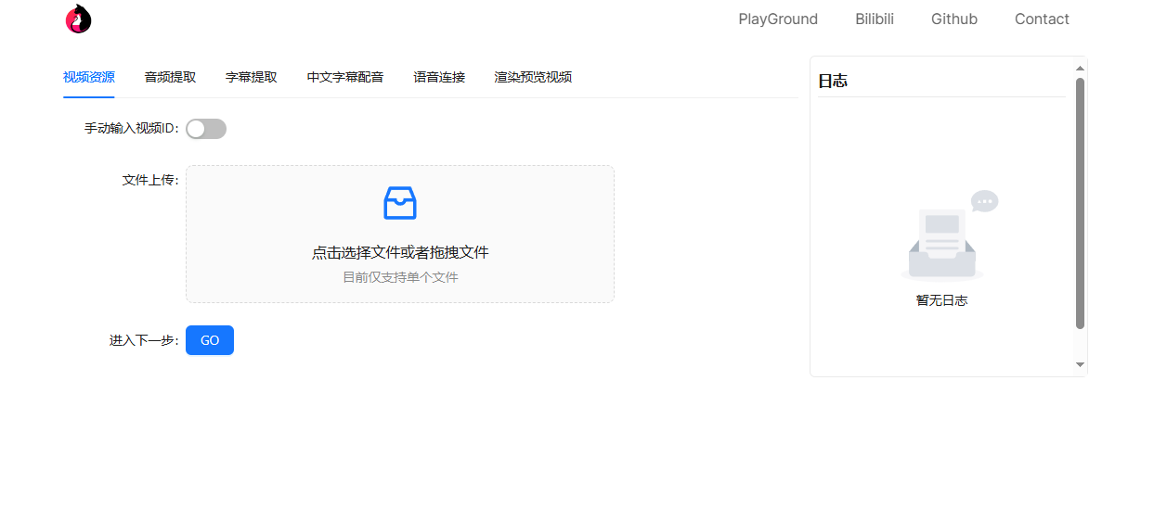Click the 日志 panel heading

[x=833, y=81]
